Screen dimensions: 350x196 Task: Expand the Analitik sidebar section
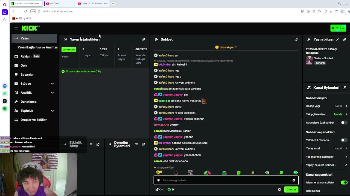pyautogui.click(x=52, y=93)
